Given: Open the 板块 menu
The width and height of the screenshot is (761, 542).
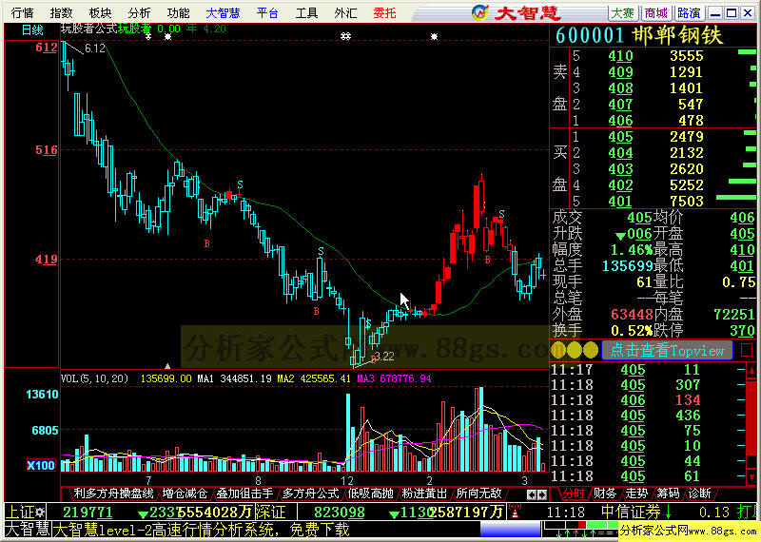Looking at the screenshot, I should pos(100,12).
